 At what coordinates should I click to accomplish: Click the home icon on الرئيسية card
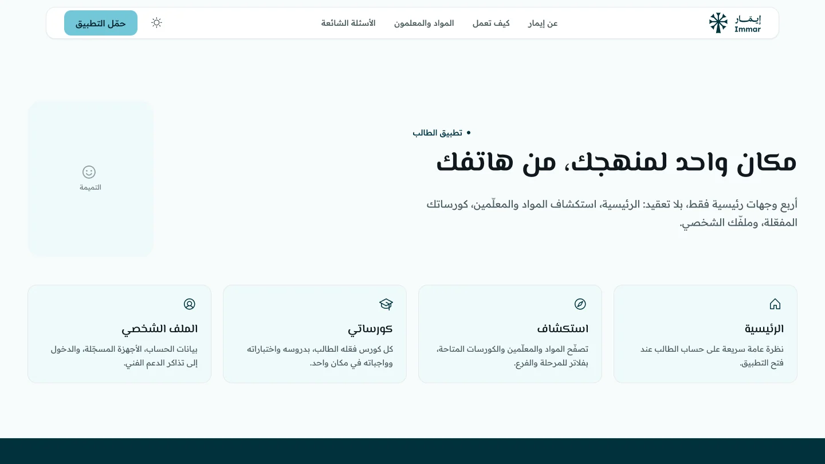(x=775, y=304)
